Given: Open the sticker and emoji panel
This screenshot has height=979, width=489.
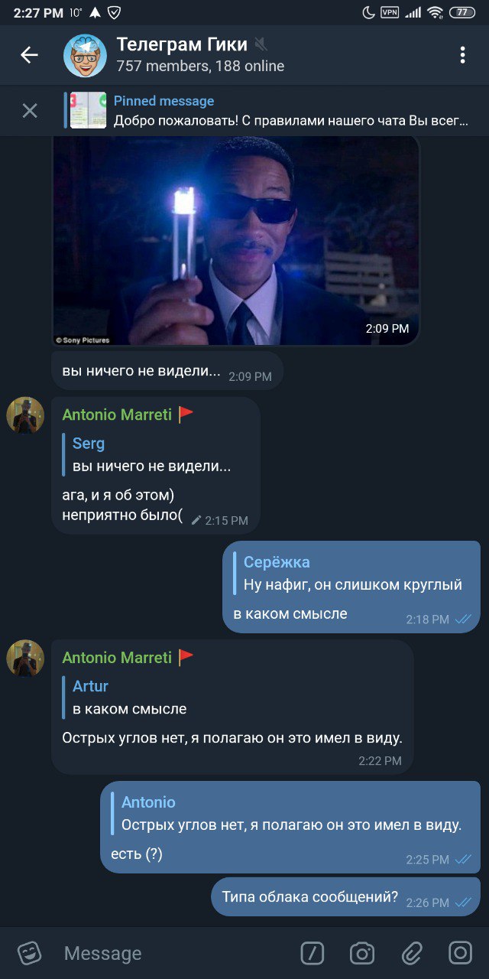Looking at the screenshot, I should (x=30, y=953).
